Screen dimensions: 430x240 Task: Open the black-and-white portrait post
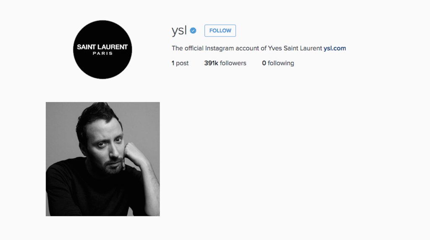pos(103,159)
